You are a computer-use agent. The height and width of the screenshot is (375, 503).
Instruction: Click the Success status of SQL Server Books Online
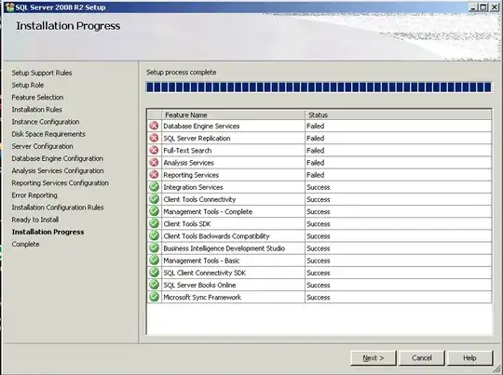pyautogui.click(x=319, y=285)
